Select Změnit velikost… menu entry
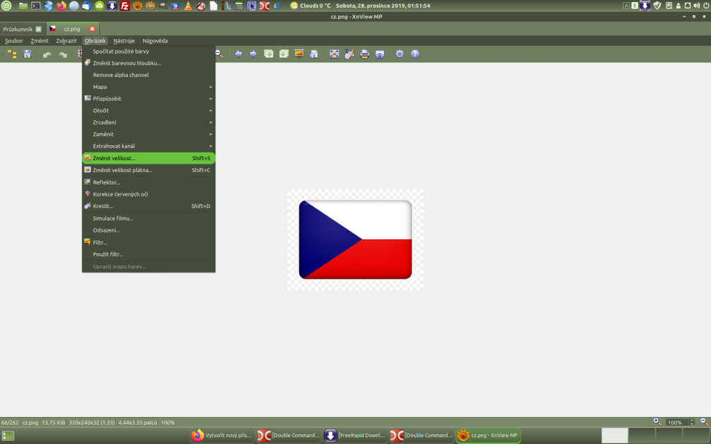The image size is (711, 444). (x=149, y=158)
